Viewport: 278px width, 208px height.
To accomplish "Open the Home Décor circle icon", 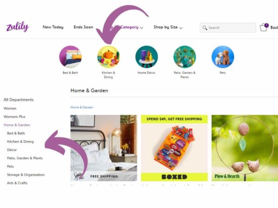I will (x=147, y=57).
